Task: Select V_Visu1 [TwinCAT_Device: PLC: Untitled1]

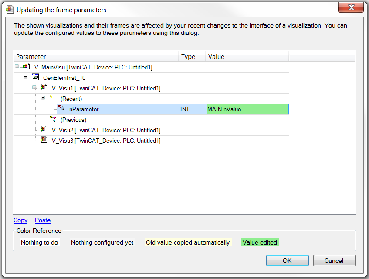Action: (106, 89)
